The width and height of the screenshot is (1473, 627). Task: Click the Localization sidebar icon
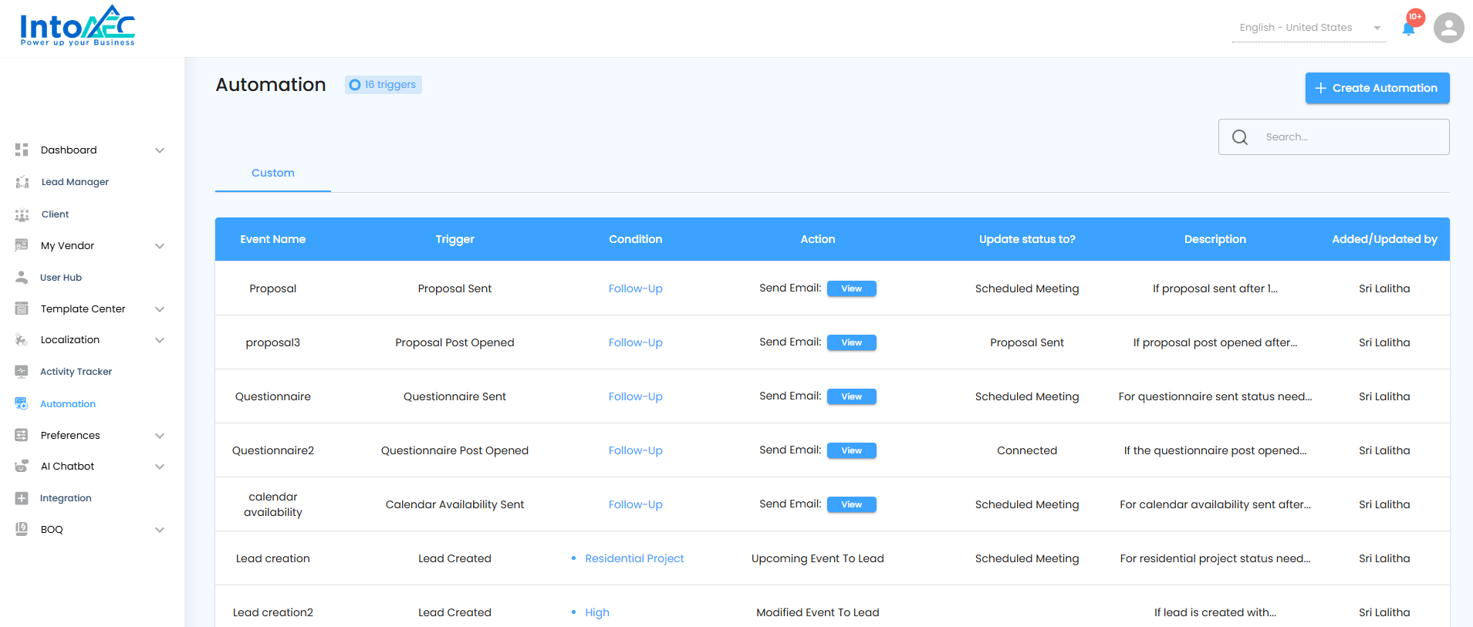[22, 339]
